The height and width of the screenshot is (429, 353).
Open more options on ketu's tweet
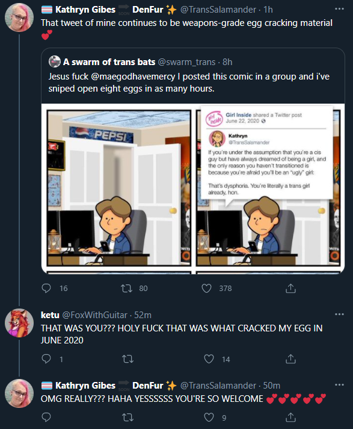(339, 315)
